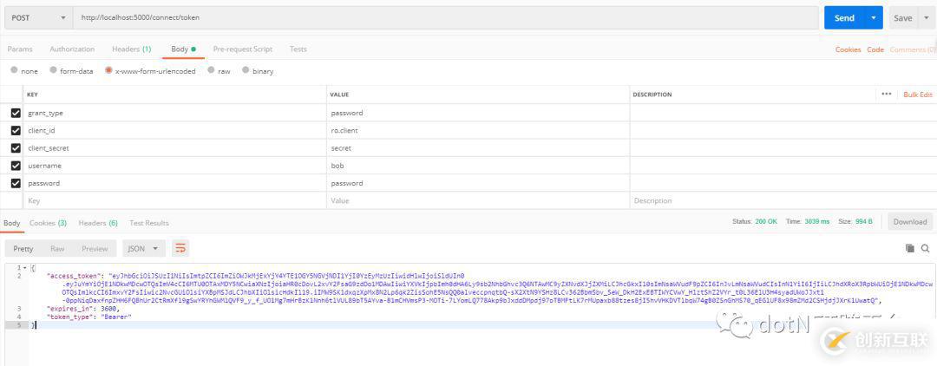Switch response view to Preview
This screenshot has width=937, height=366.
coord(95,248)
